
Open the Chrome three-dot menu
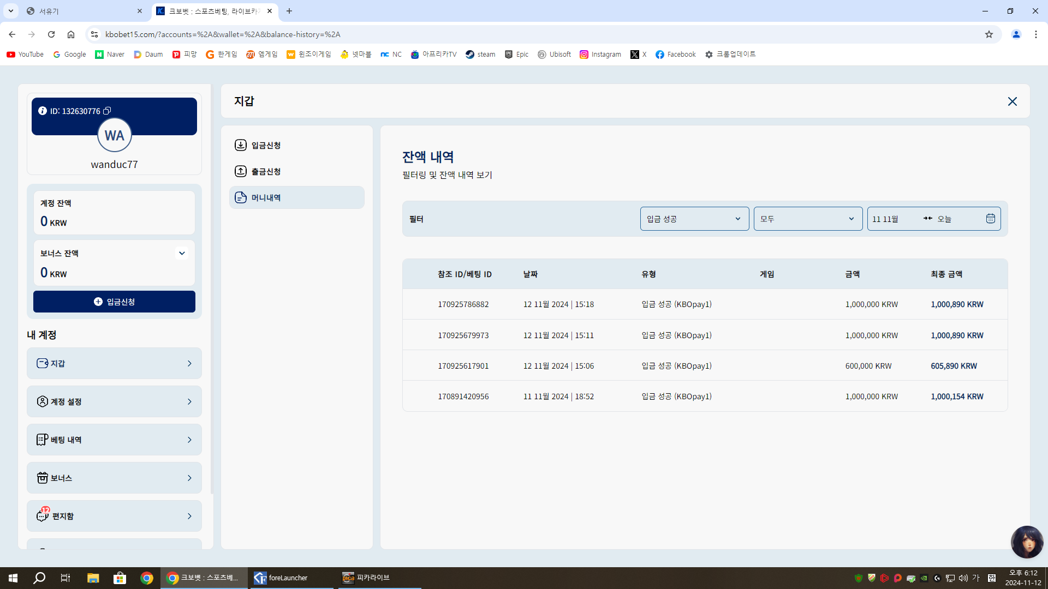1036,34
